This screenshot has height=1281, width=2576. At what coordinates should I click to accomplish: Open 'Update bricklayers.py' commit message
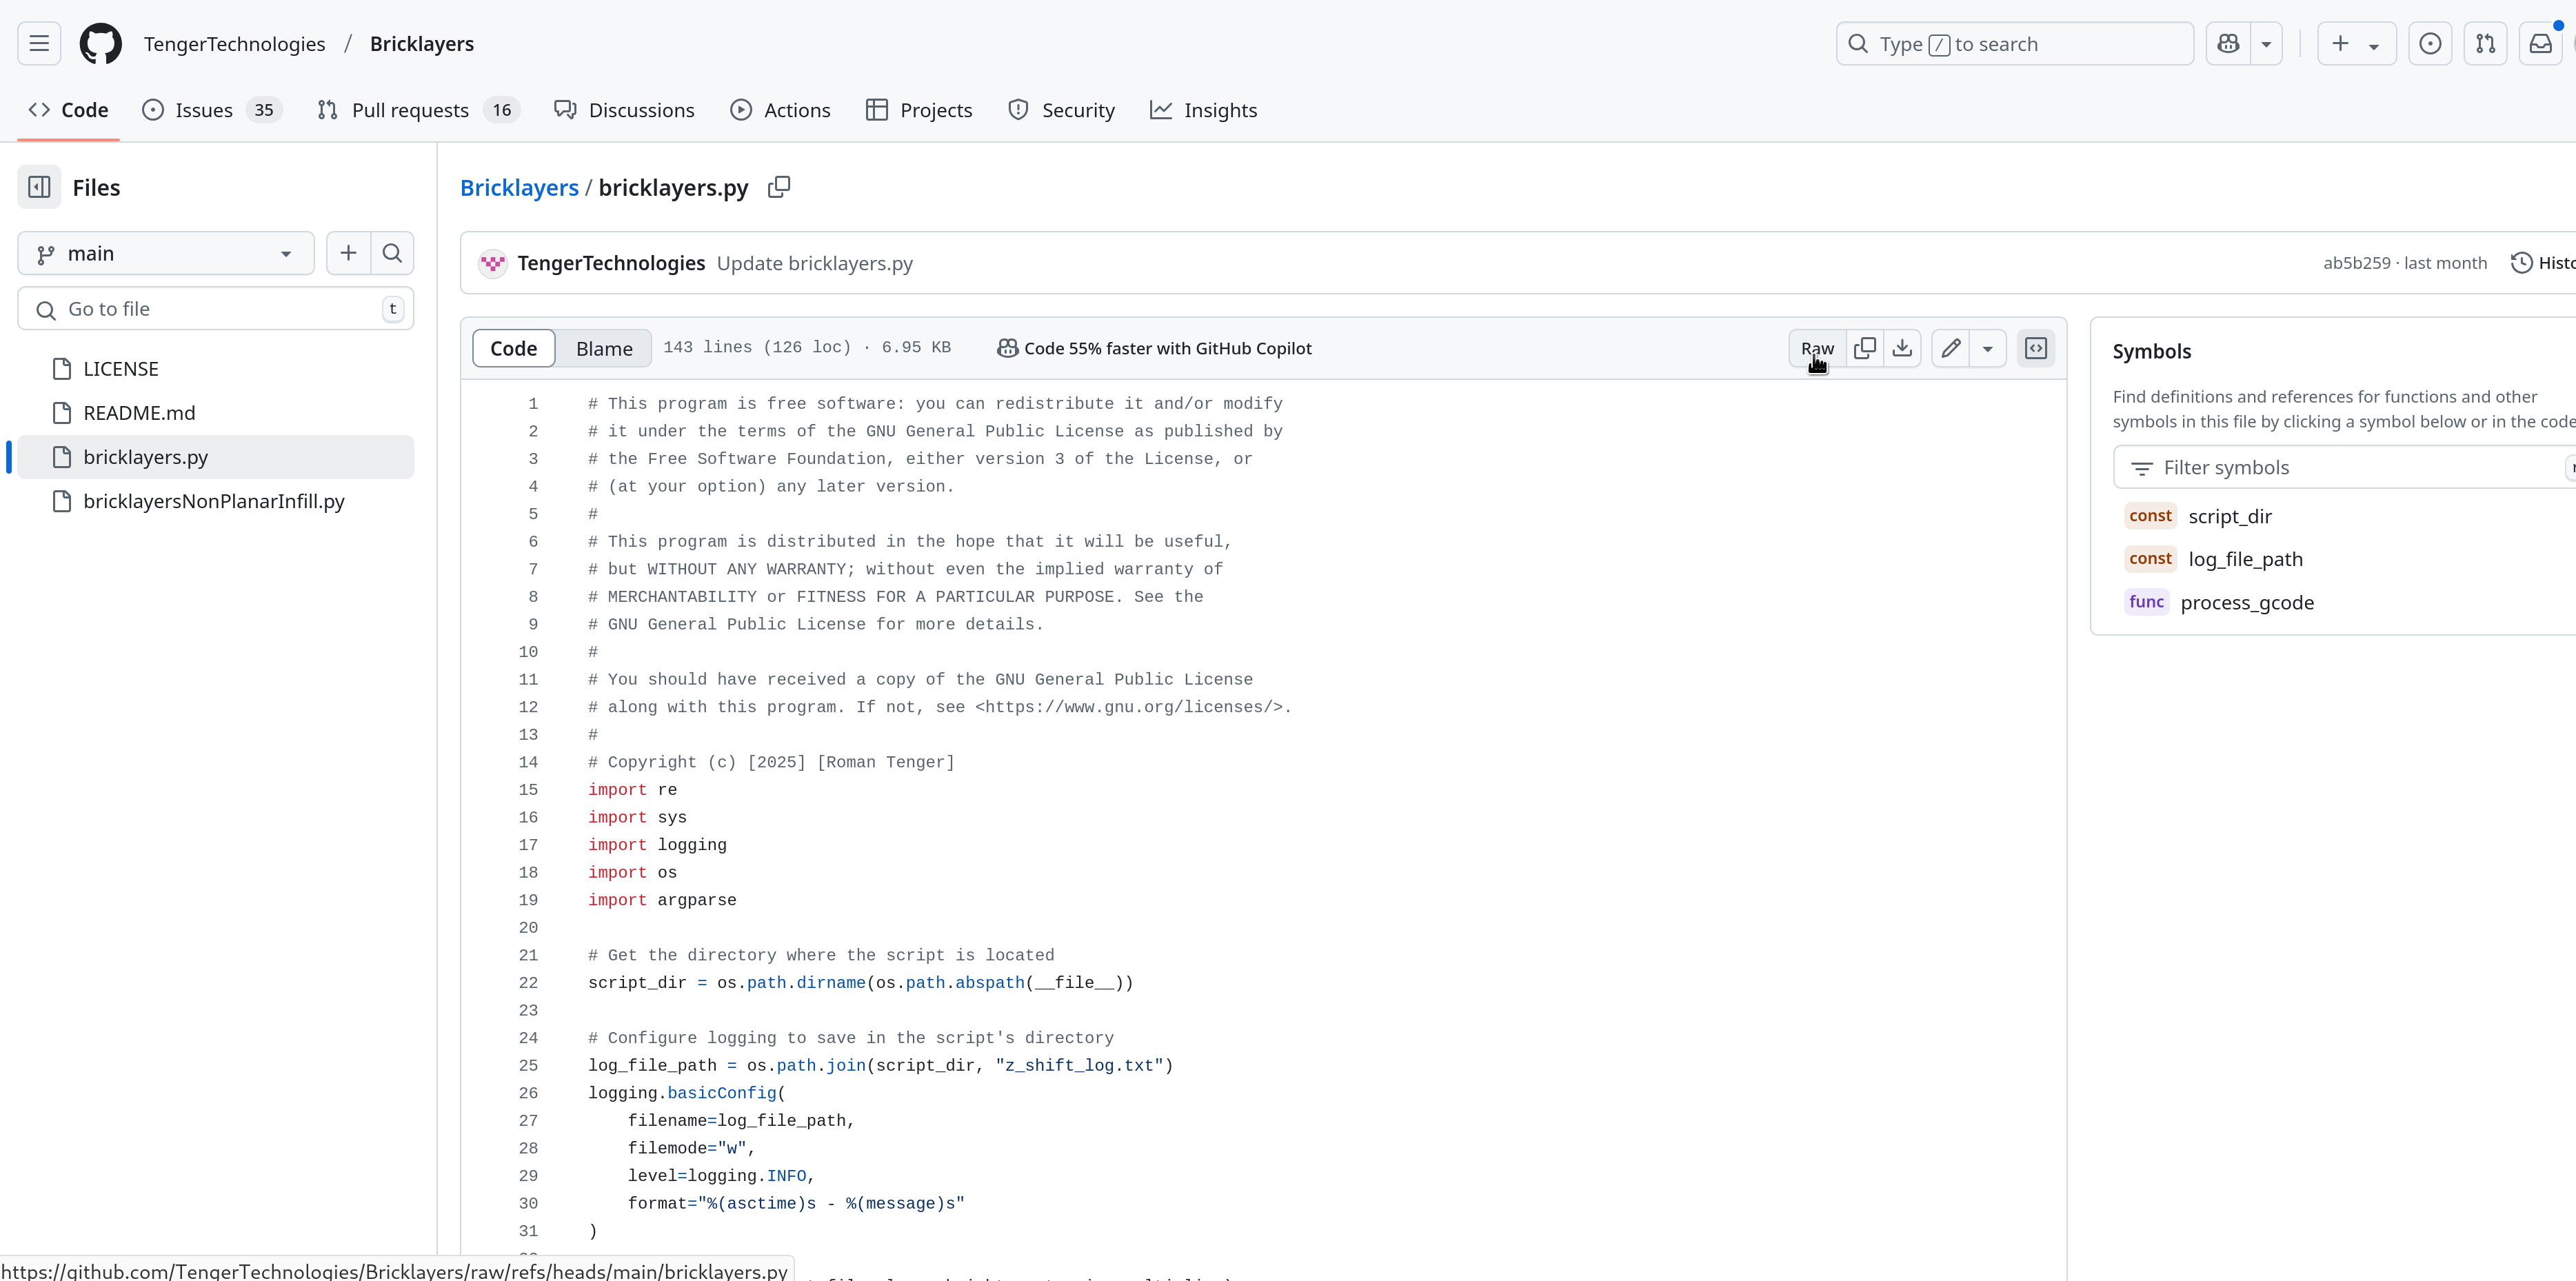pyautogui.click(x=815, y=263)
